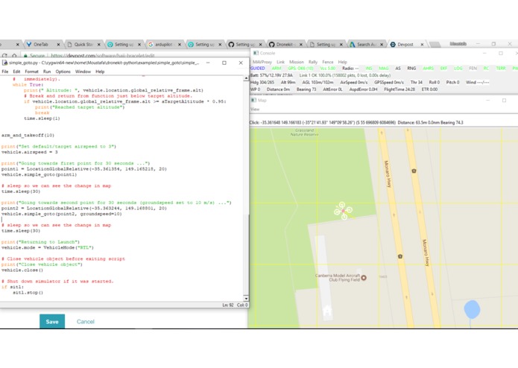
Task: Open the Link menu in Console window
Action: click(280, 62)
